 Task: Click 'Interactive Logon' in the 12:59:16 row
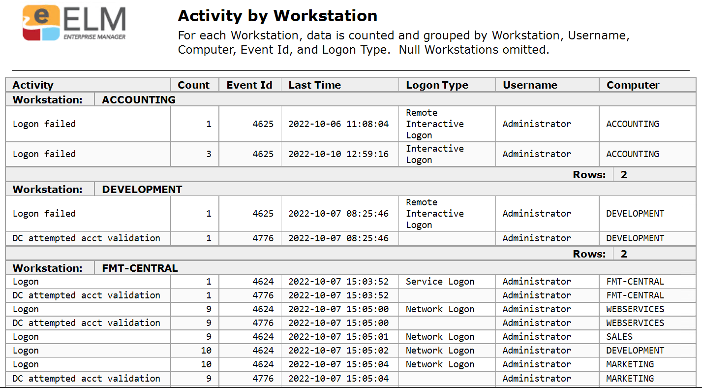[435, 154]
